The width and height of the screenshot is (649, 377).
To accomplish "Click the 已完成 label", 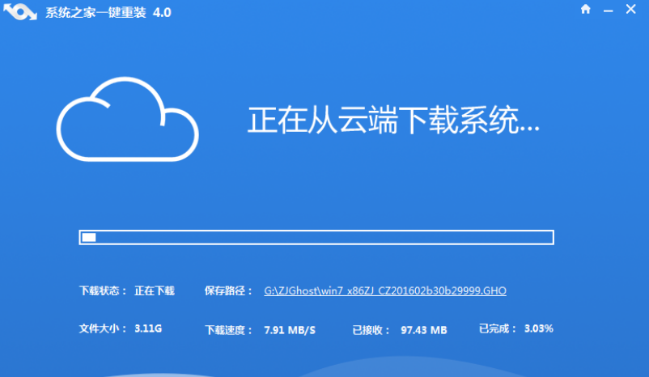I will (x=497, y=328).
